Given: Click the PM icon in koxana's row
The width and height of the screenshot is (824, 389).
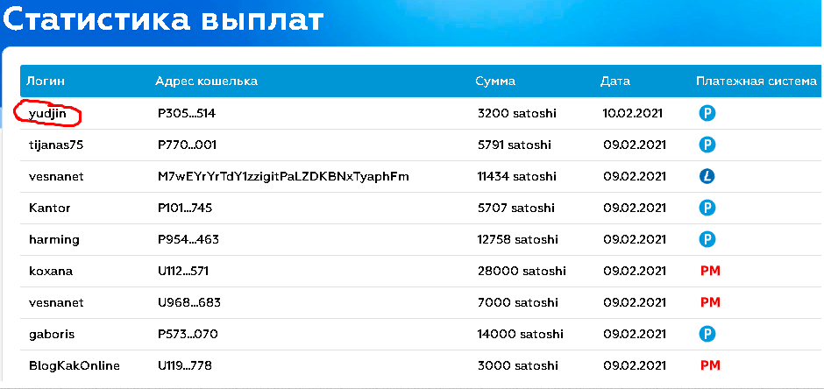Looking at the screenshot, I should (710, 271).
